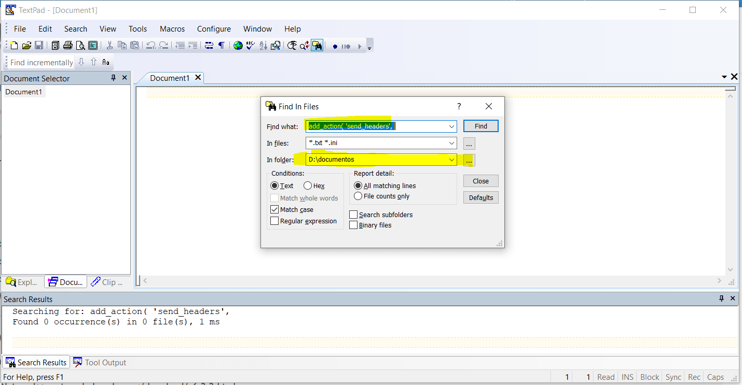Click the Page Setup toolbar icon
742x385 pixels.
point(93,46)
